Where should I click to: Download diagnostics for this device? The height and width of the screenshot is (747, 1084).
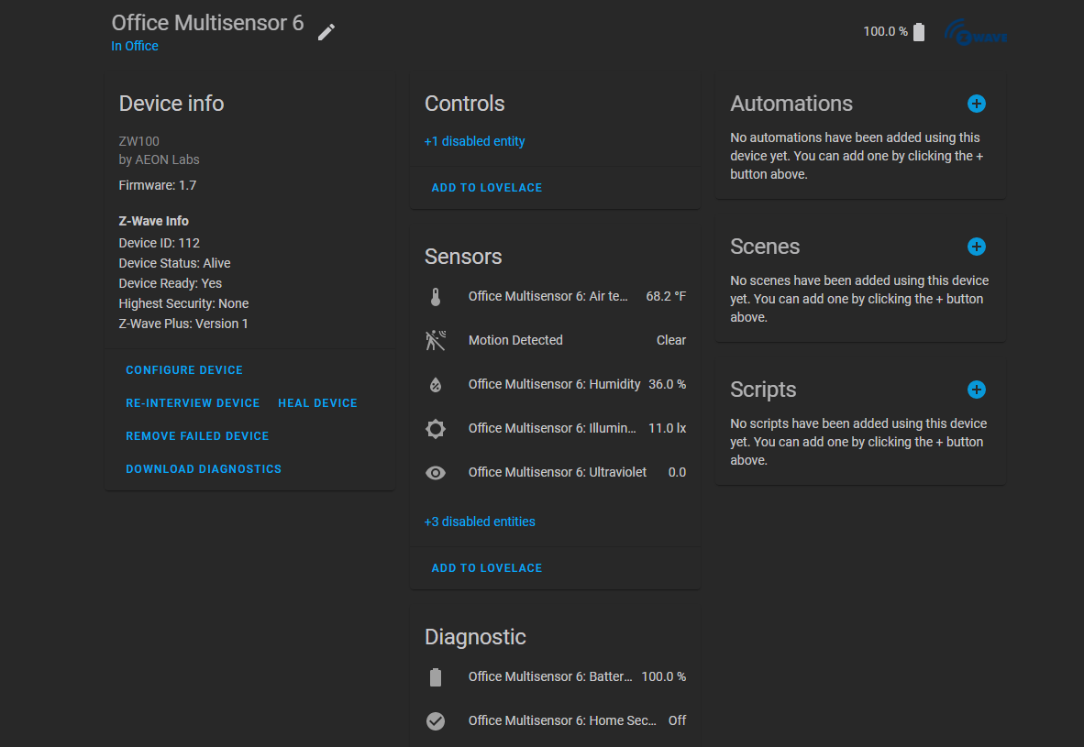point(204,469)
